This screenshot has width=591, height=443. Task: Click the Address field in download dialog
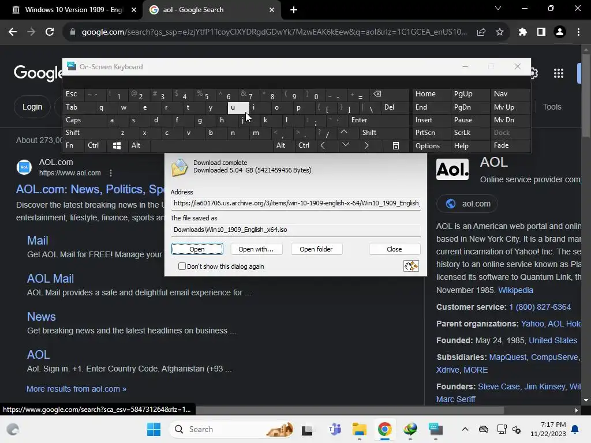pos(296,204)
